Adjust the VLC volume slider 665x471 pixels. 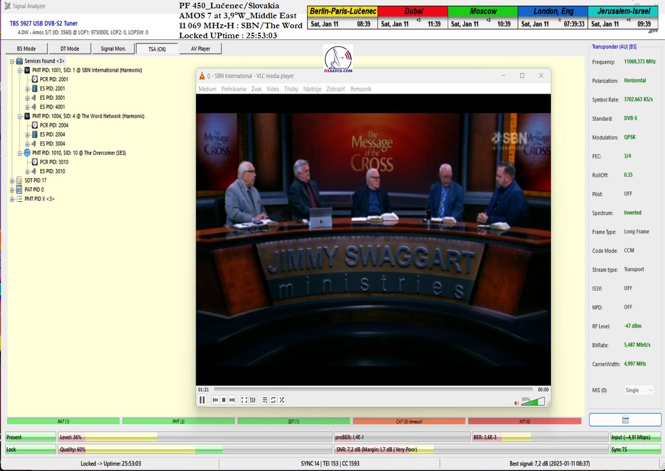pos(533,401)
